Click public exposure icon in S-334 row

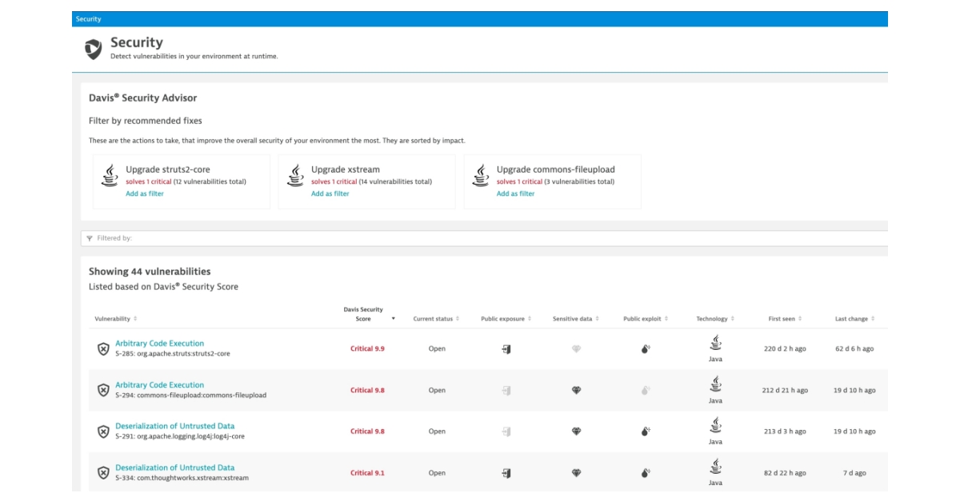(x=506, y=473)
